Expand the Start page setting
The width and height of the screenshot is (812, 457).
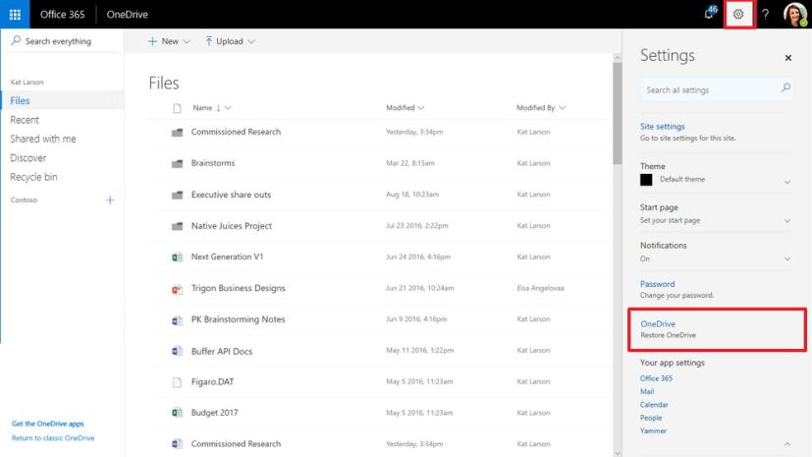[x=786, y=221]
